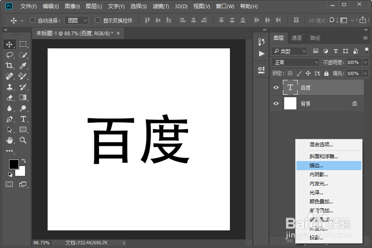Open the status bar info arrow

124,243
